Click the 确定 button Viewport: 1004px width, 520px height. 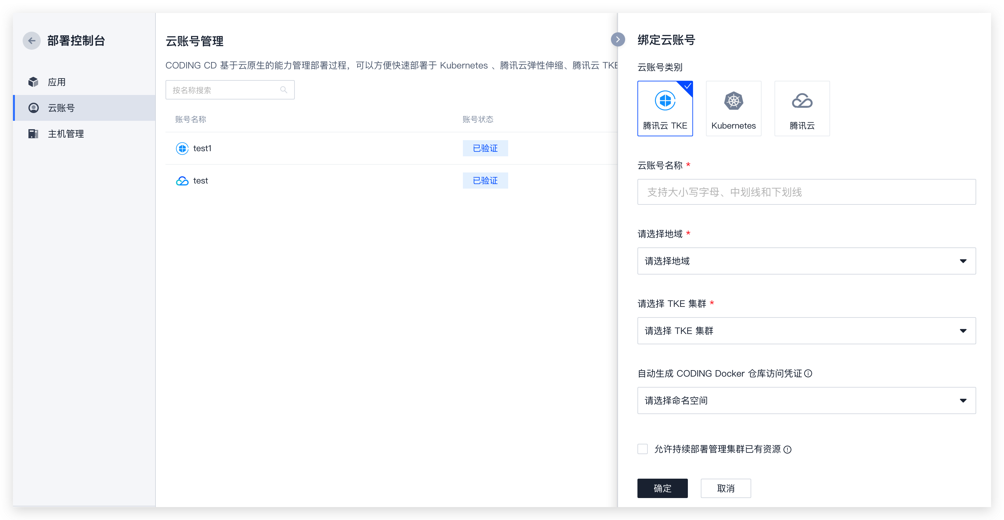pos(663,488)
